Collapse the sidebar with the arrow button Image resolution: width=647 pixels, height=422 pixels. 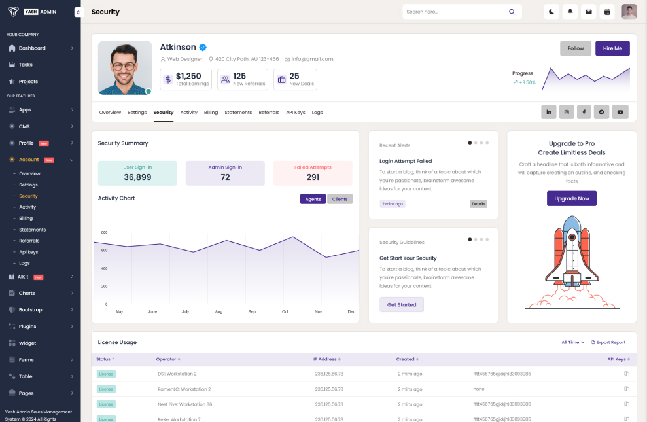point(79,12)
